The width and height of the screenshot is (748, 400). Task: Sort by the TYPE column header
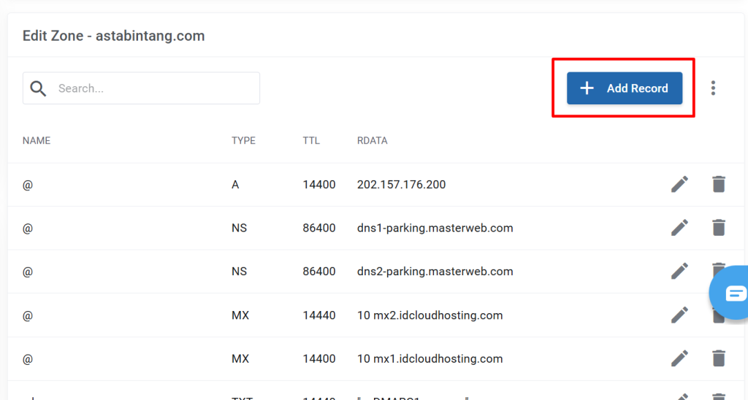click(243, 141)
